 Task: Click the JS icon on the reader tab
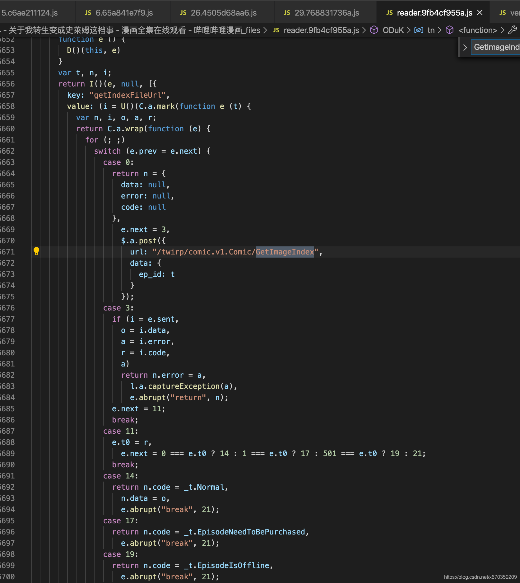coord(389,13)
